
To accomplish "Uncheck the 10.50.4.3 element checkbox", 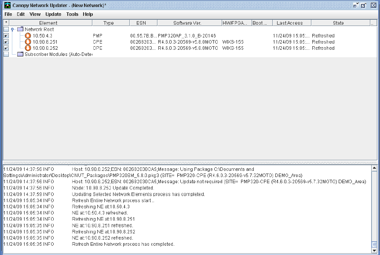I will [x=6, y=36].
